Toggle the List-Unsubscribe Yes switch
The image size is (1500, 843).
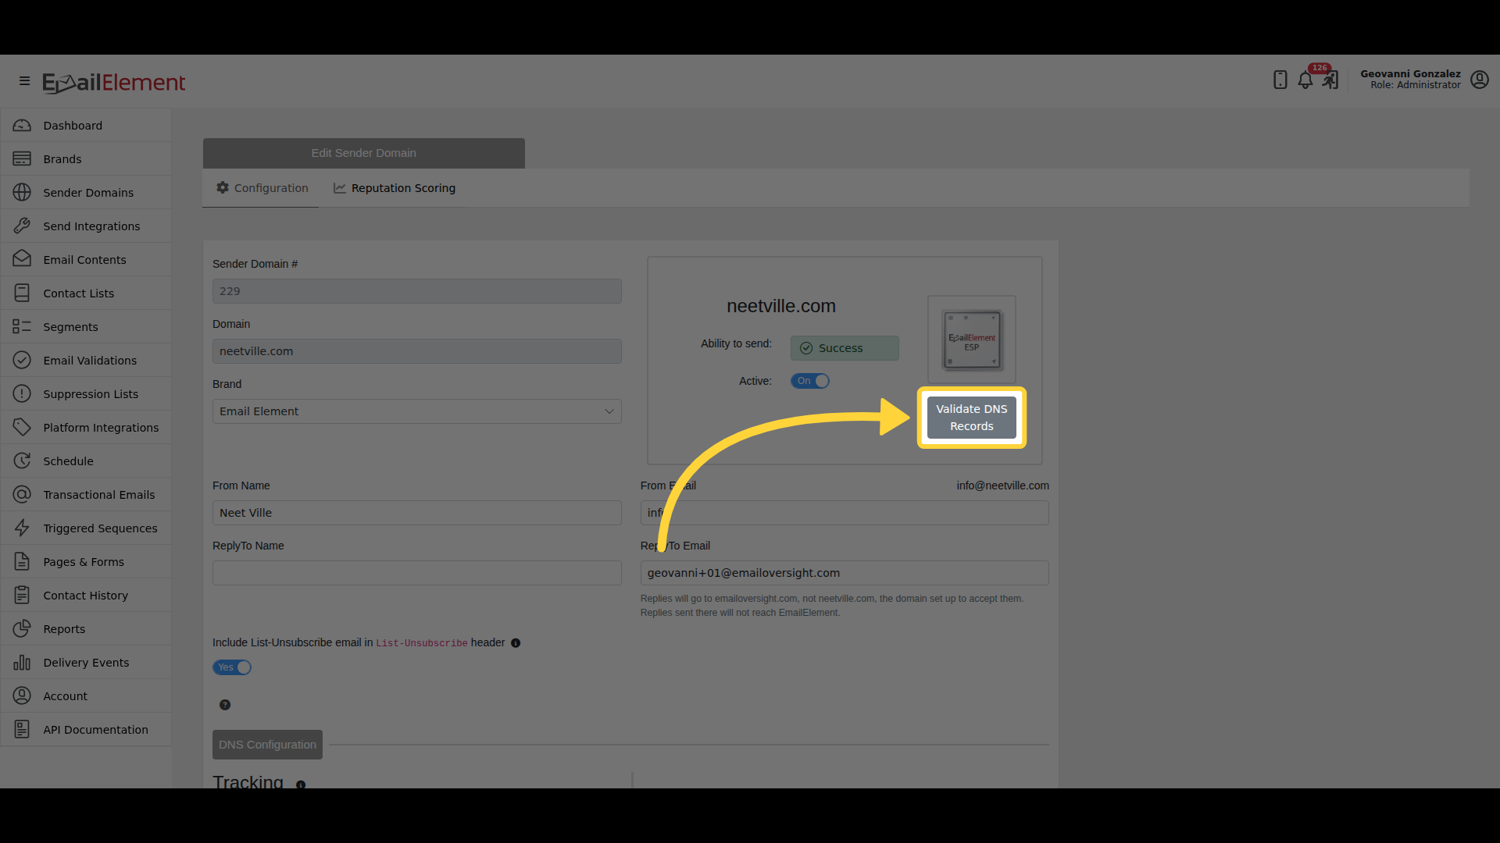point(232,667)
